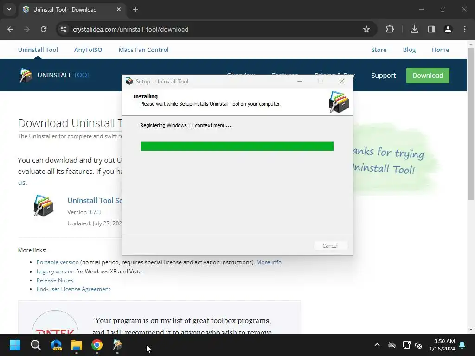Open File Explorer from taskbar

tap(77, 345)
